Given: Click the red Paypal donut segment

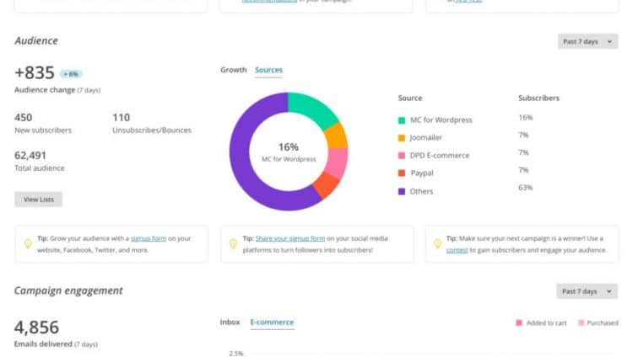Looking at the screenshot, I should (x=326, y=184).
